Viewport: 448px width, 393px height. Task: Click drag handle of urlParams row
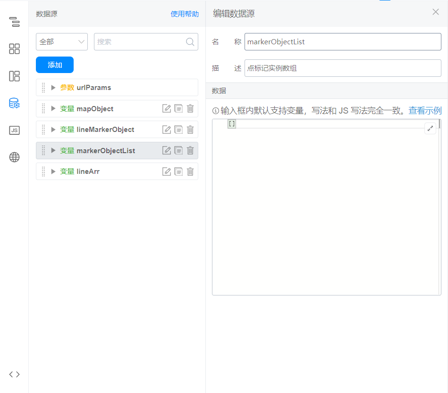coord(43,88)
